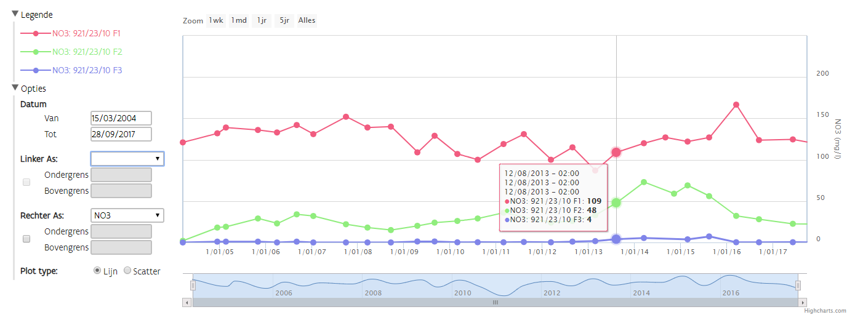The image size is (855, 320).
Task: Toggle NO3: 921/23/10 F3 legend series
Action: (x=71, y=70)
